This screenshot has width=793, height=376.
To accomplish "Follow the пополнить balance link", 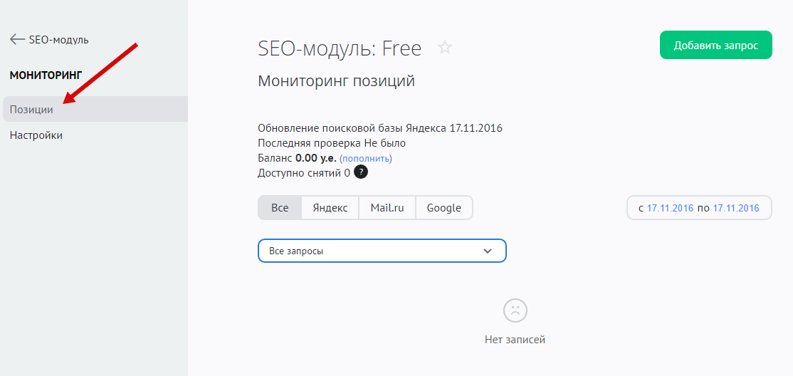I will 367,158.
